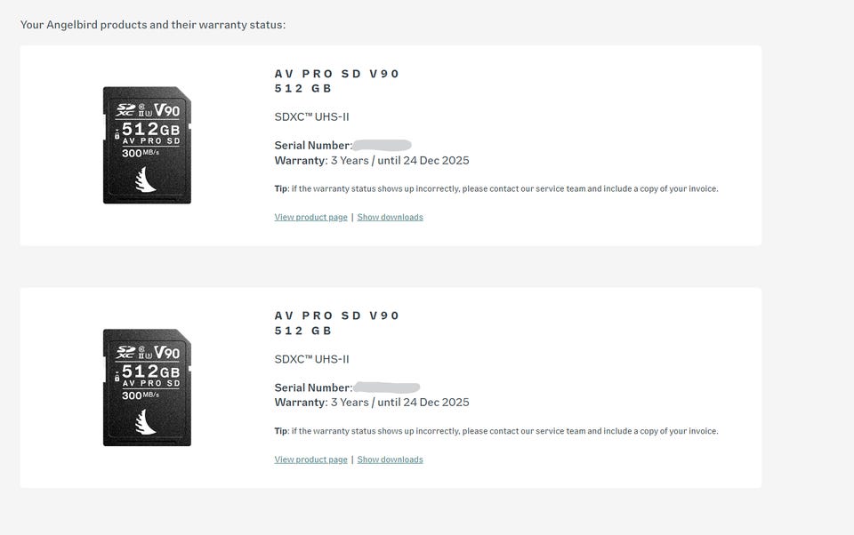
Task: Show downloads for the second SD card
Action: coord(390,459)
